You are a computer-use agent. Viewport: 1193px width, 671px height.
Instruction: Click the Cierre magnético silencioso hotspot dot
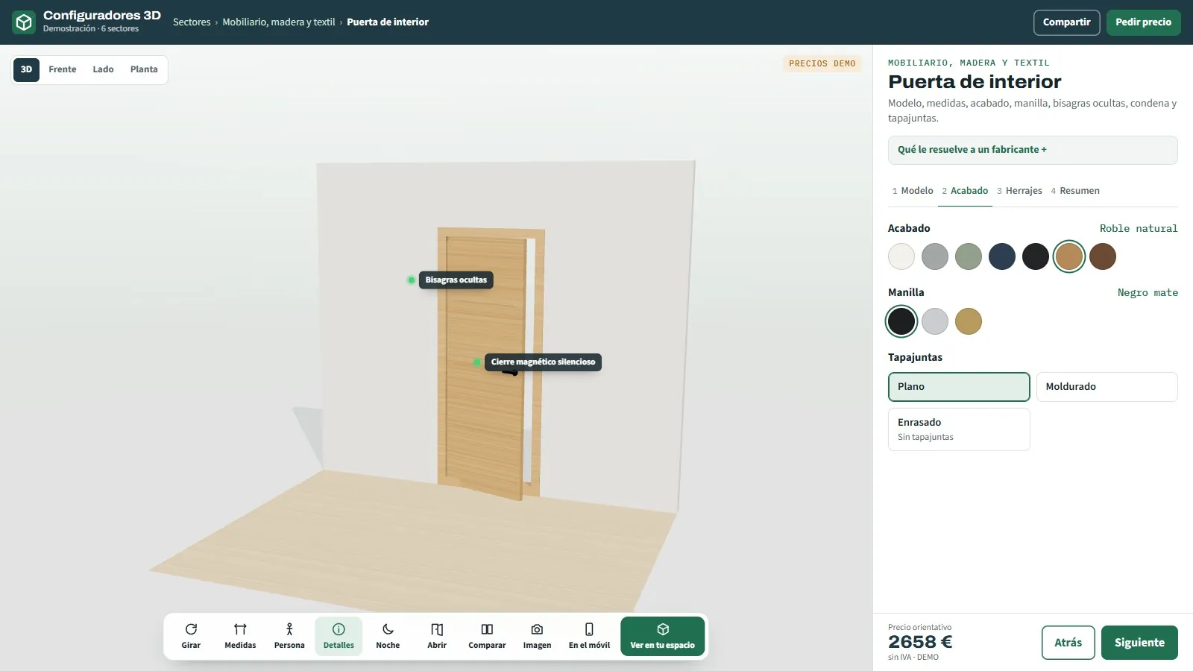(x=476, y=362)
